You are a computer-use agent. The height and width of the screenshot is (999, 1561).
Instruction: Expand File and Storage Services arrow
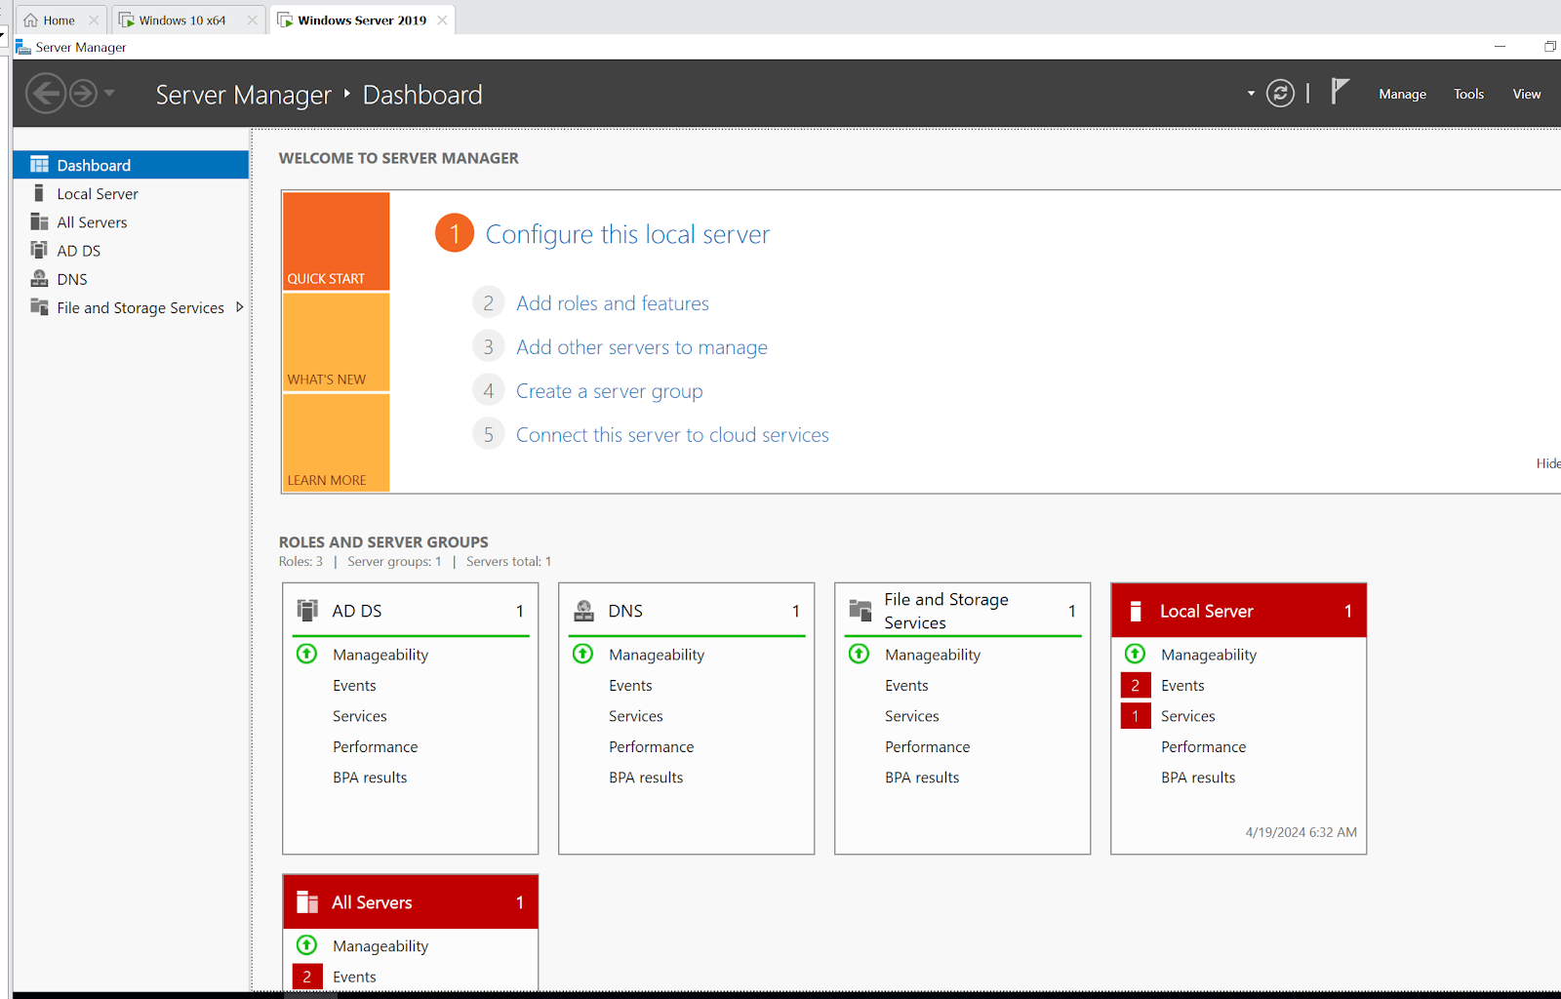click(239, 307)
